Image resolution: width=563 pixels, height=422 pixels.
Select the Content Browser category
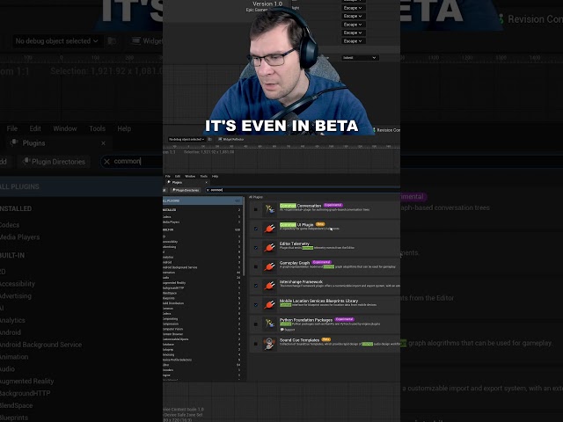(201, 334)
